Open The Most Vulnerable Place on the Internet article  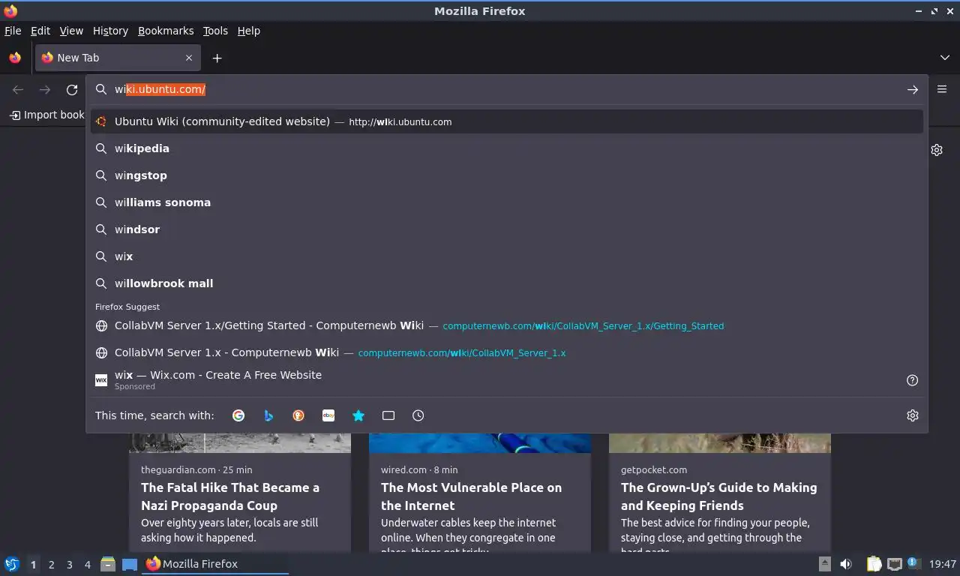click(480, 492)
